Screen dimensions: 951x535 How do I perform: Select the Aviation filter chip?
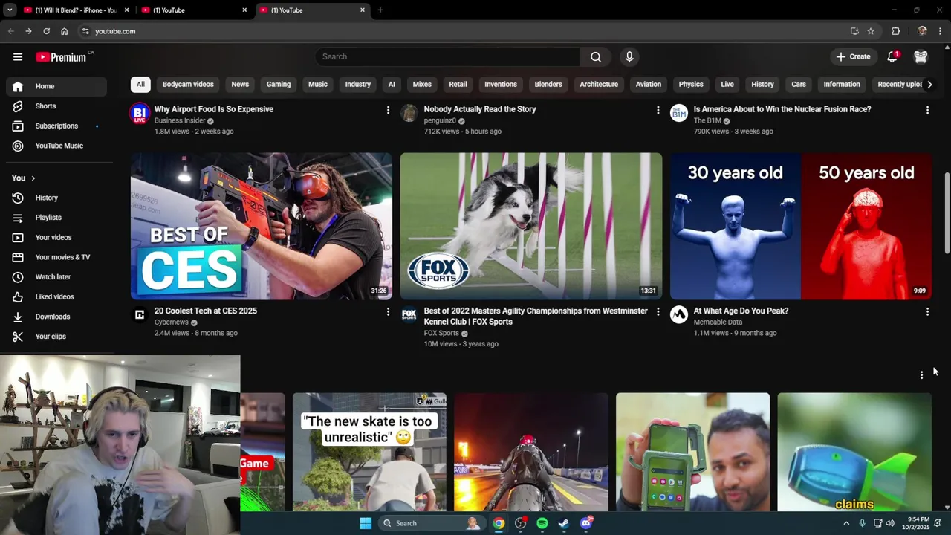[648, 84]
